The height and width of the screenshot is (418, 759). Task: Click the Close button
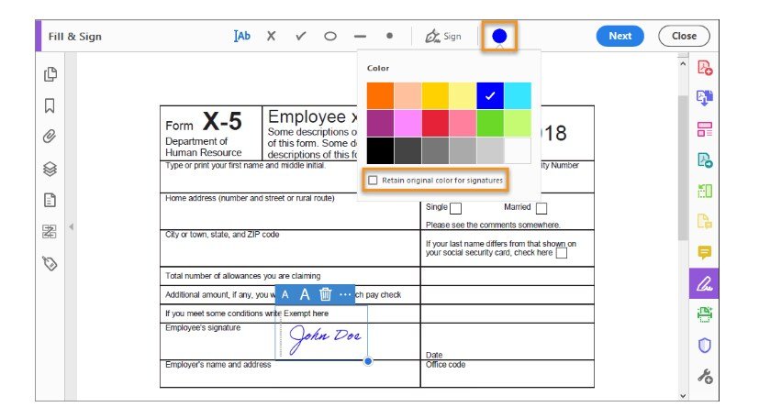pyautogui.click(x=684, y=36)
